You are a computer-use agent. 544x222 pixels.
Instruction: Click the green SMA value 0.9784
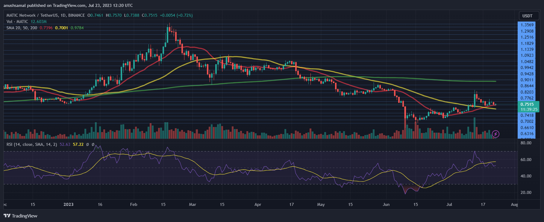pos(77,28)
